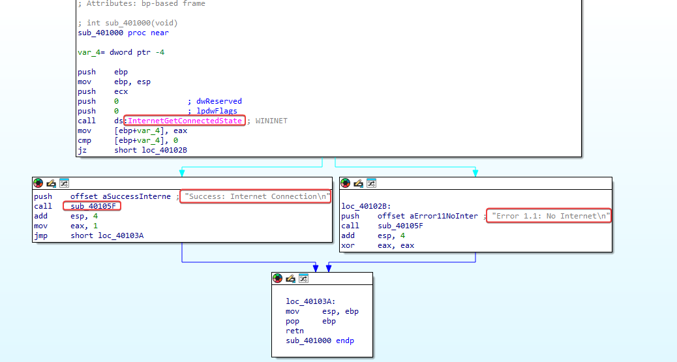Image resolution: width=677 pixels, height=362 pixels.
Task: Click 'cmp [ebp+var_4], 0' instruction
Action: click(128, 140)
